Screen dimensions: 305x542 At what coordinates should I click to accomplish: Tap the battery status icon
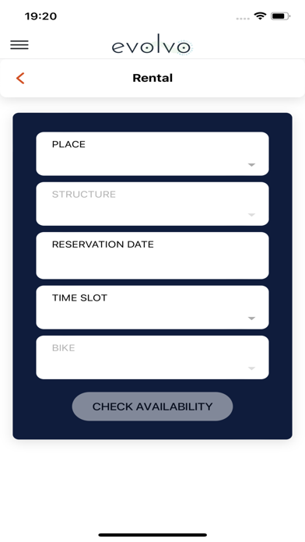tap(280, 16)
